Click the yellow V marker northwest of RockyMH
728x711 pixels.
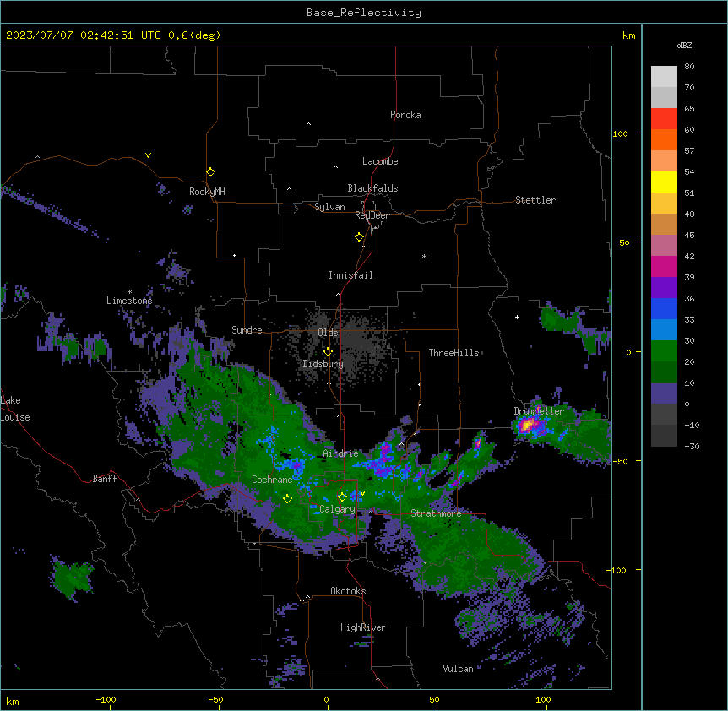pos(148,155)
